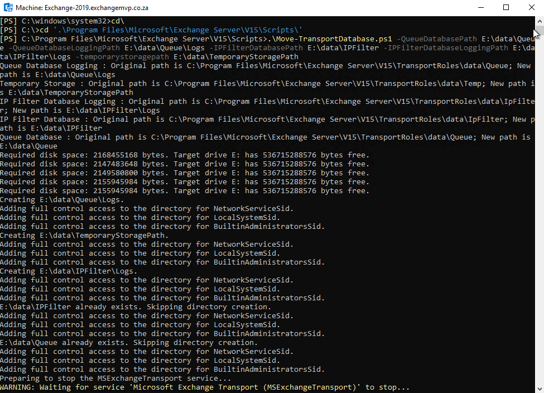Click the 'Creating E:\data\TemporaryStoragePath.' line
544x393 pixels.
[x=84, y=236]
